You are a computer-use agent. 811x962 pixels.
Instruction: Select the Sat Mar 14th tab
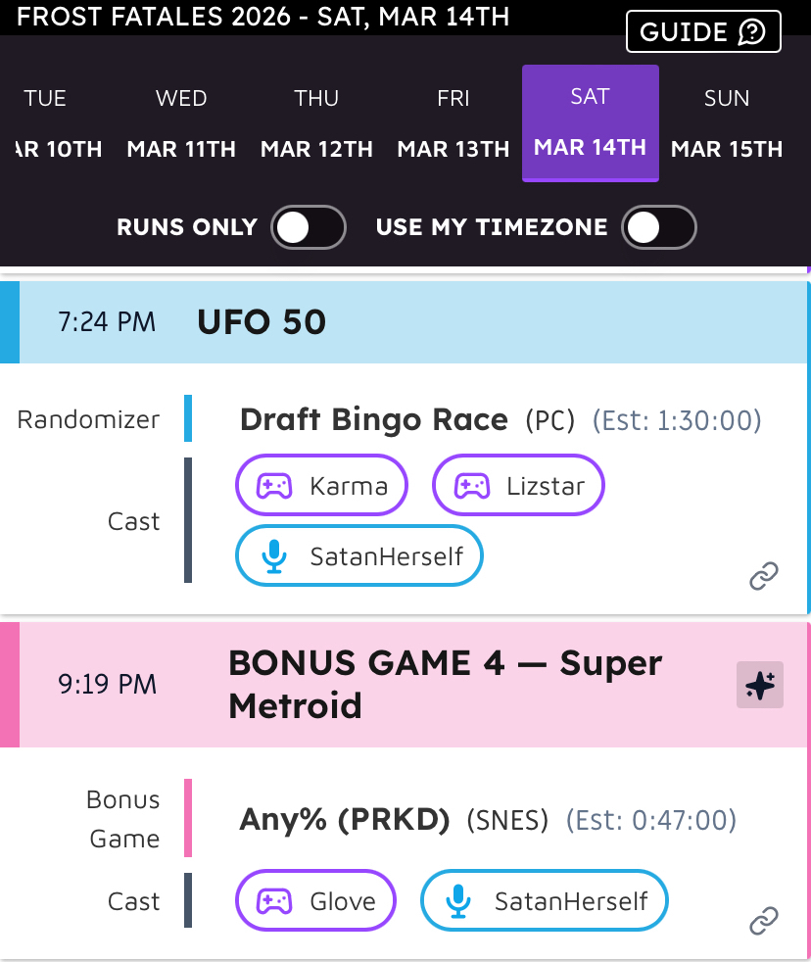coord(590,123)
